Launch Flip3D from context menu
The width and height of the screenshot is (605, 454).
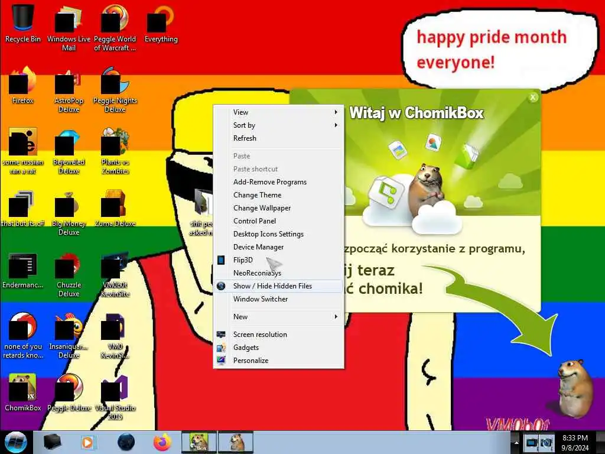click(x=278, y=260)
